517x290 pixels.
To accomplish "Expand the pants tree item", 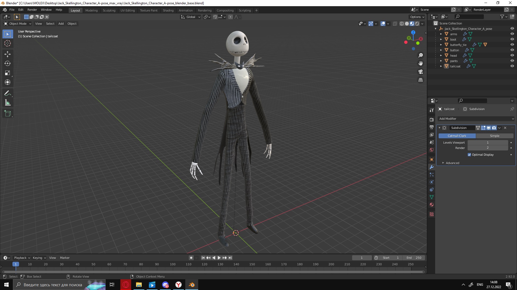I will (441, 61).
